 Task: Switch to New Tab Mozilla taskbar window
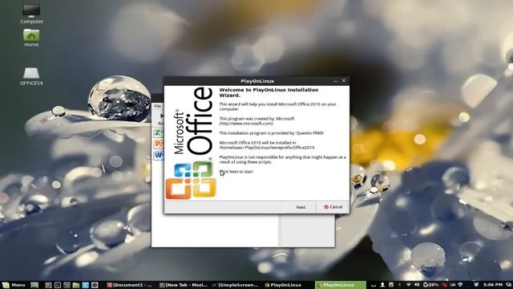pos(184,285)
